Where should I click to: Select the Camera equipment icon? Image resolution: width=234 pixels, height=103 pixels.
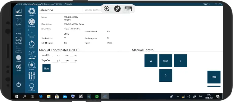click(x=32, y=12)
